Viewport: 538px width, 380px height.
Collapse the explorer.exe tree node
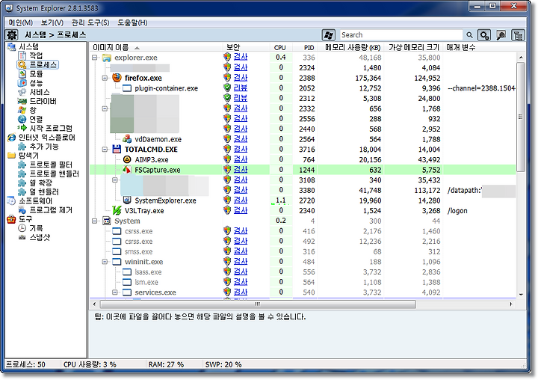[x=95, y=58]
